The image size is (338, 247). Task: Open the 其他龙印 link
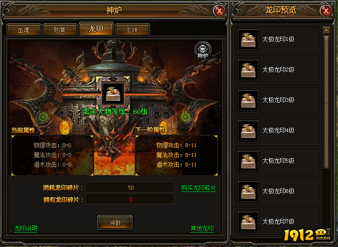tap(202, 228)
